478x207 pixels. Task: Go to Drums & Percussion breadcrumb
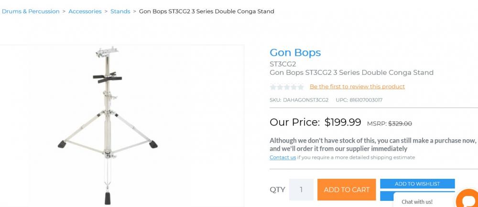point(31,11)
